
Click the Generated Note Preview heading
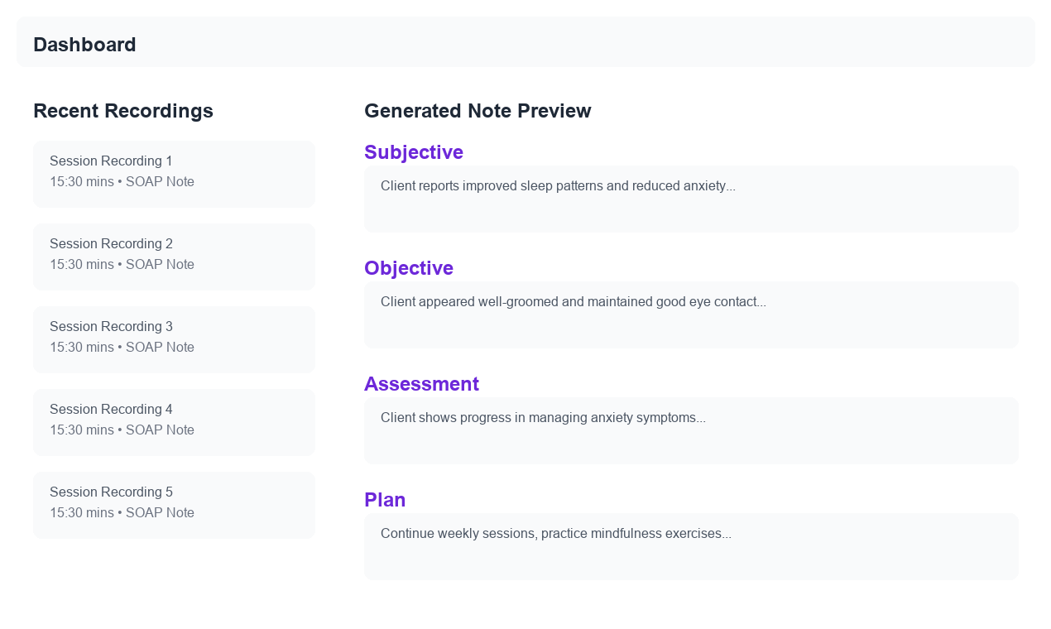pos(478,111)
